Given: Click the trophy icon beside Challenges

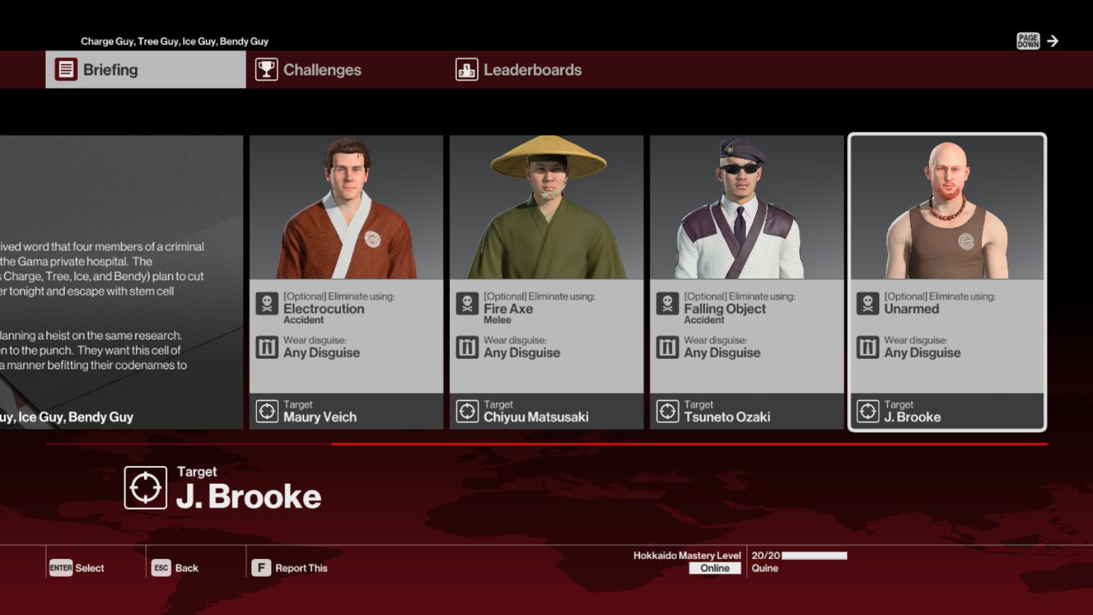Looking at the screenshot, I should click(x=266, y=70).
